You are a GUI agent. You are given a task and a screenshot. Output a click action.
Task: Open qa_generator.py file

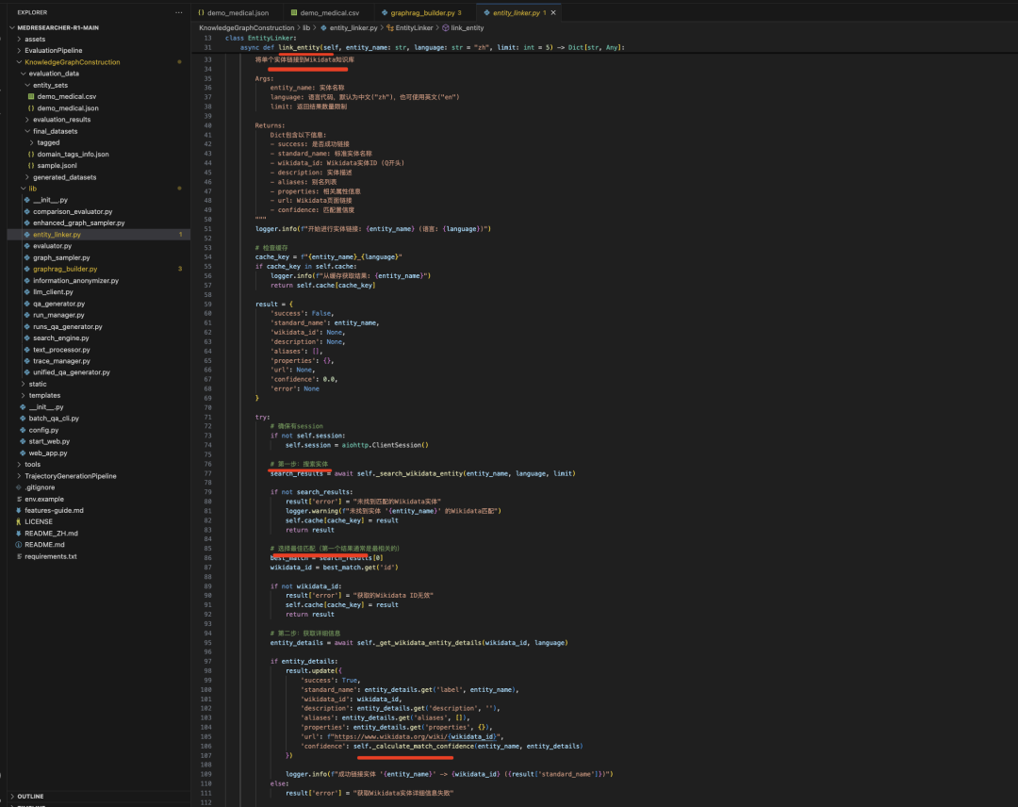pos(58,304)
